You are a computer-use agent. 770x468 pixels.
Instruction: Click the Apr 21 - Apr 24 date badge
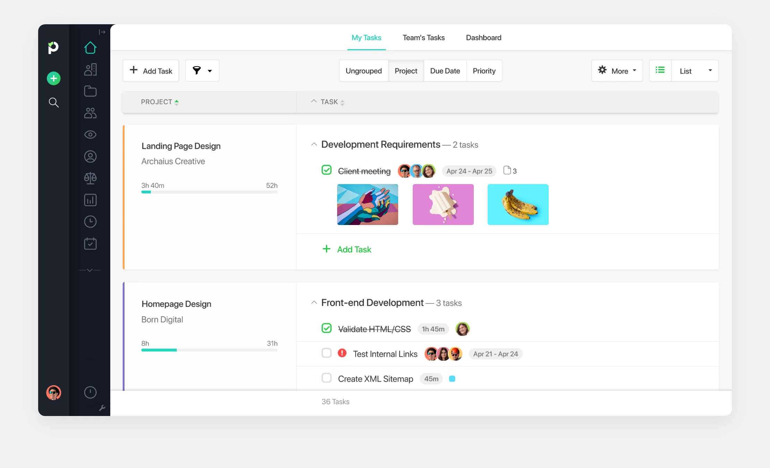click(496, 354)
